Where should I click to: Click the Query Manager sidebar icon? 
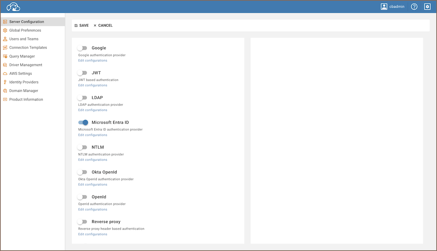[x=5, y=56]
